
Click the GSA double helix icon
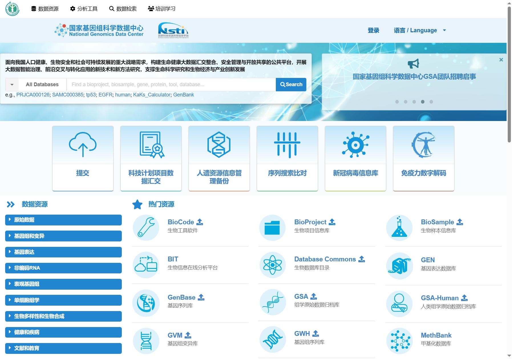[272, 302]
